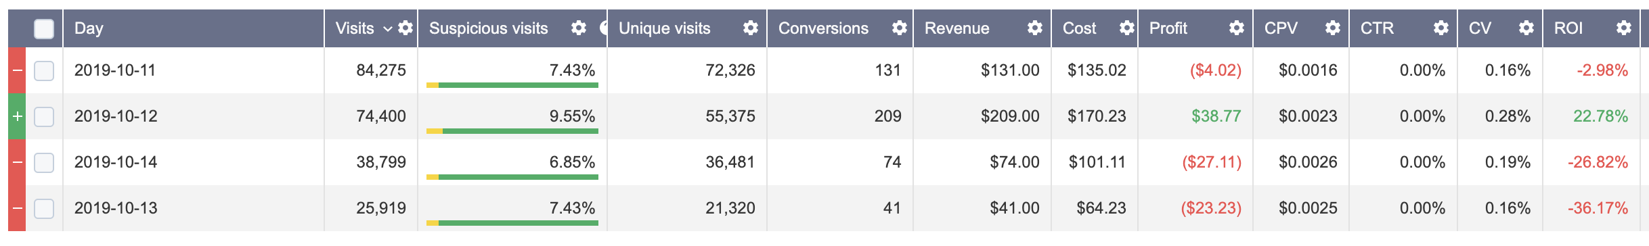
Task: Open gear settings for CPV column
Action: [x=1333, y=28]
